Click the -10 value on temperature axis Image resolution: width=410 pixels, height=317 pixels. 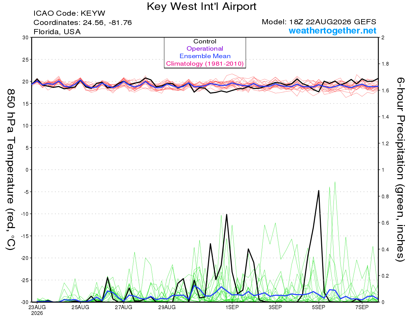[25, 214]
